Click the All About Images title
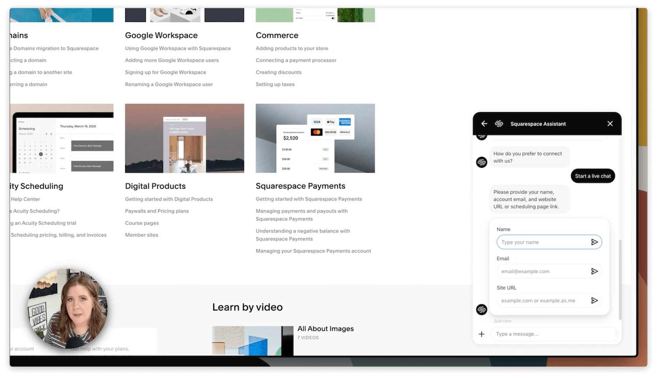 [x=325, y=329]
